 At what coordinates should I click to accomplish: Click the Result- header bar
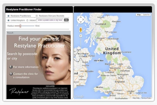[x=38, y=33]
